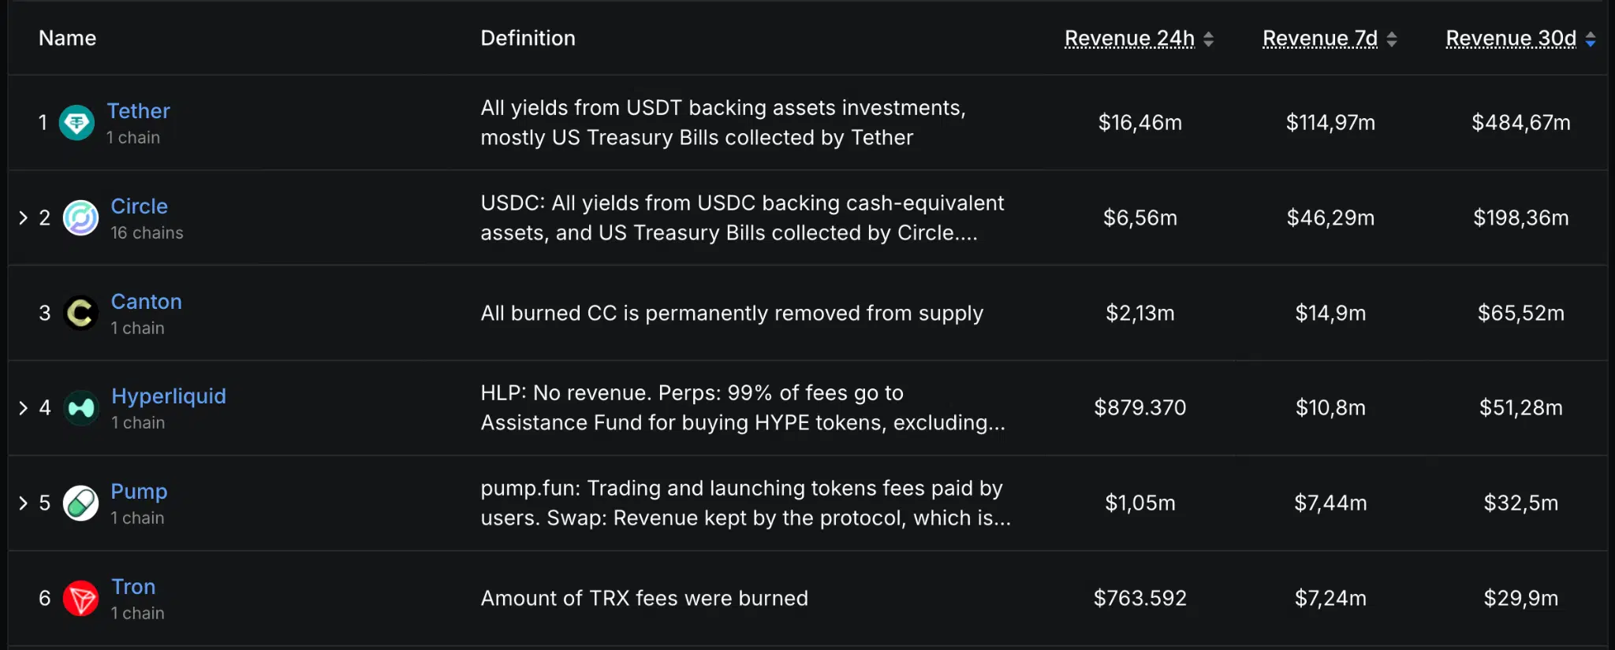Screen dimensions: 1615x650
Task: Open the Canton protocol link
Action: (146, 302)
